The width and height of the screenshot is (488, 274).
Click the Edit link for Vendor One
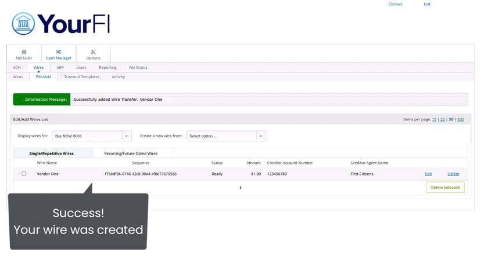pyautogui.click(x=428, y=174)
